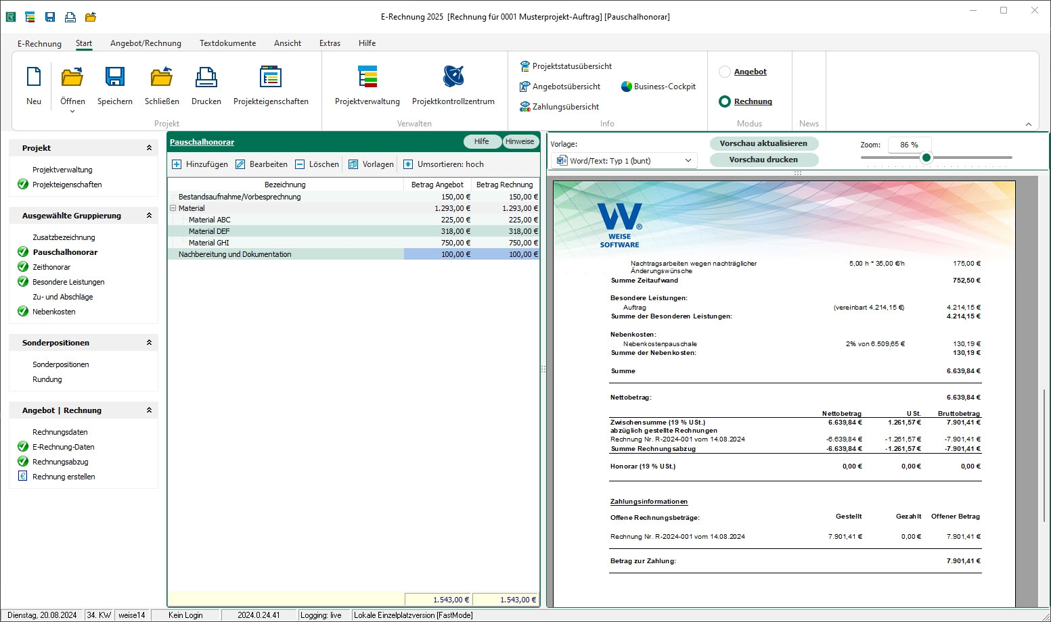The image size is (1051, 622).
Task: Click the Schließen folder icon
Action: click(162, 77)
